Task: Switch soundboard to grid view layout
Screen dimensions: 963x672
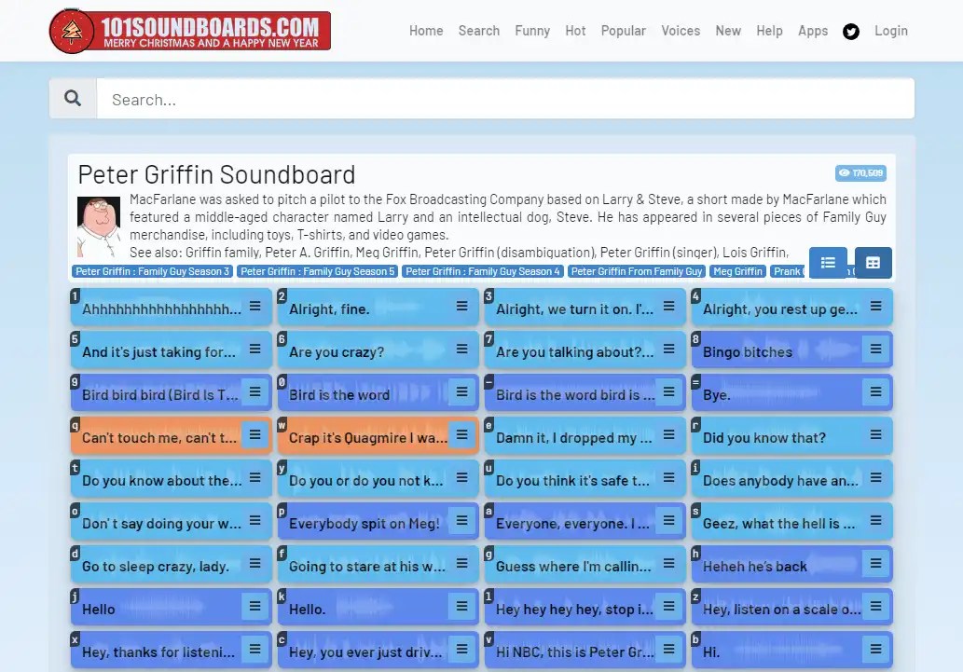Action: (873, 264)
